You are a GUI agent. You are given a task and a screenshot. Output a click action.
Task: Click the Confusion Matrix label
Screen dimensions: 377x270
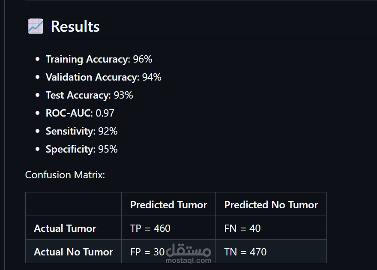pyautogui.click(x=65, y=175)
